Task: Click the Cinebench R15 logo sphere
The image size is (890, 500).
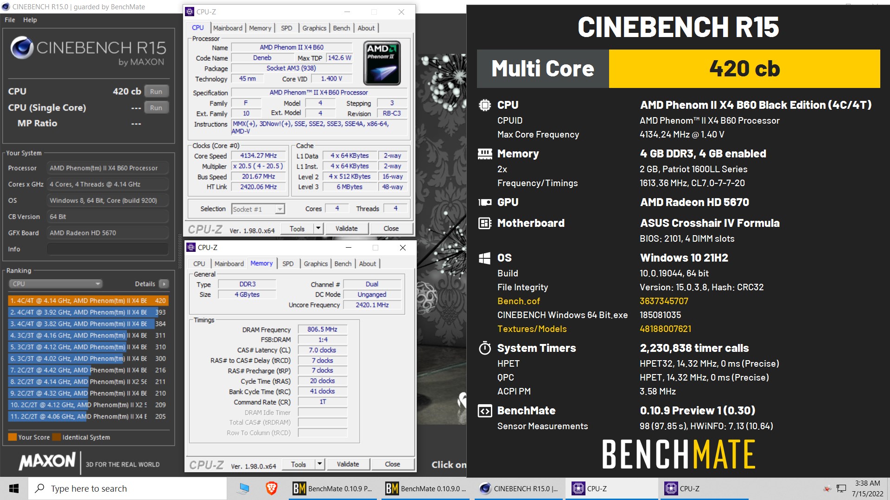Action: (x=21, y=48)
